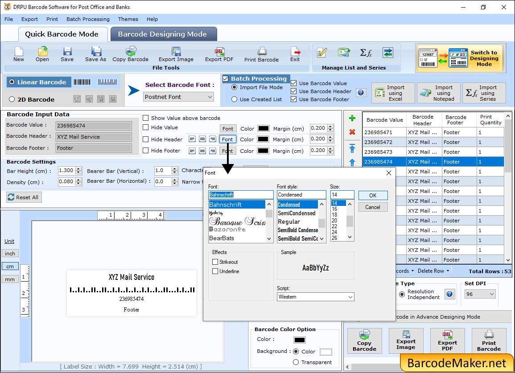Click the bottom-right Export PDF button
The image size is (515, 373).
pos(447,341)
